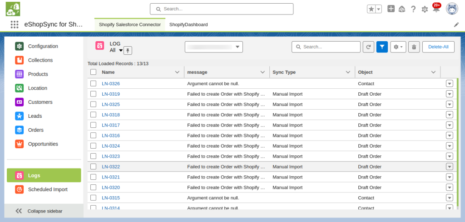Open Configuration in the sidebar
The image size is (465, 222).
44,46
